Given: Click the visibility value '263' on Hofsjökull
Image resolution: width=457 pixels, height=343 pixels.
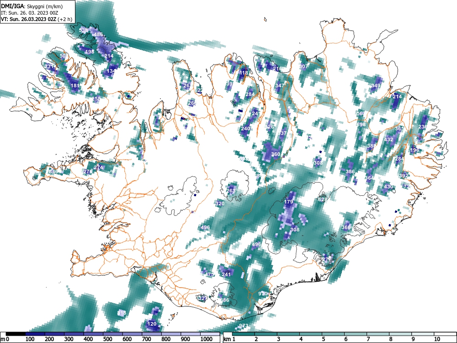Looking at the screenshot, I should [x=231, y=191].
